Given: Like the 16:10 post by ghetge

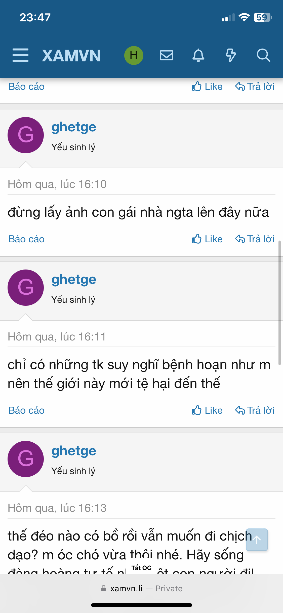Looking at the screenshot, I should (x=207, y=239).
